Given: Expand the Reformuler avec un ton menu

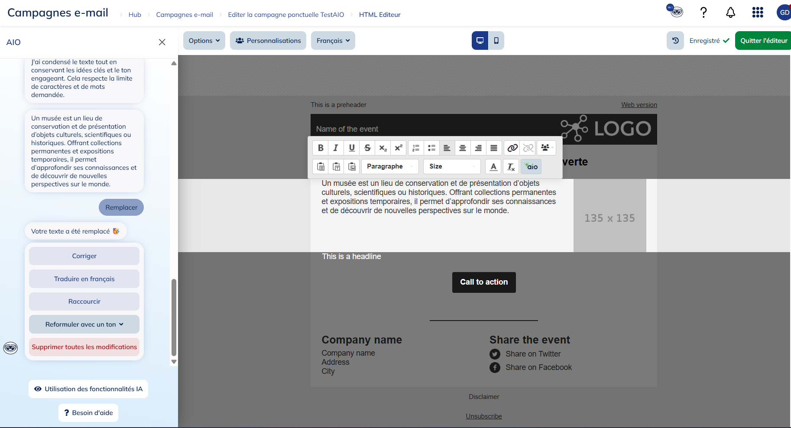Looking at the screenshot, I should coord(84,324).
